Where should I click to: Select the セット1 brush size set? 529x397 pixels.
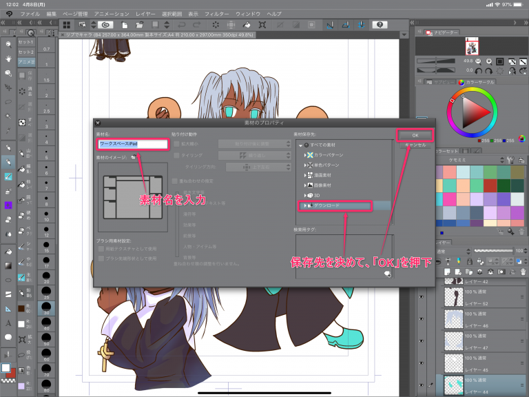click(x=26, y=42)
